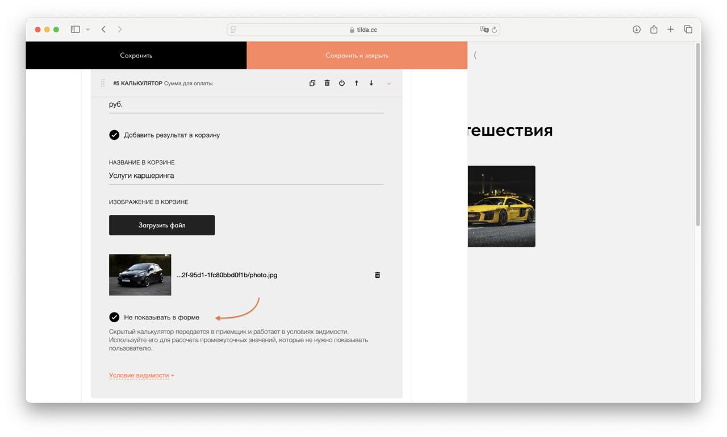The height and width of the screenshot is (437, 727).
Task: Open Safari sidebar dropdown arrow
Action: (x=88, y=30)
